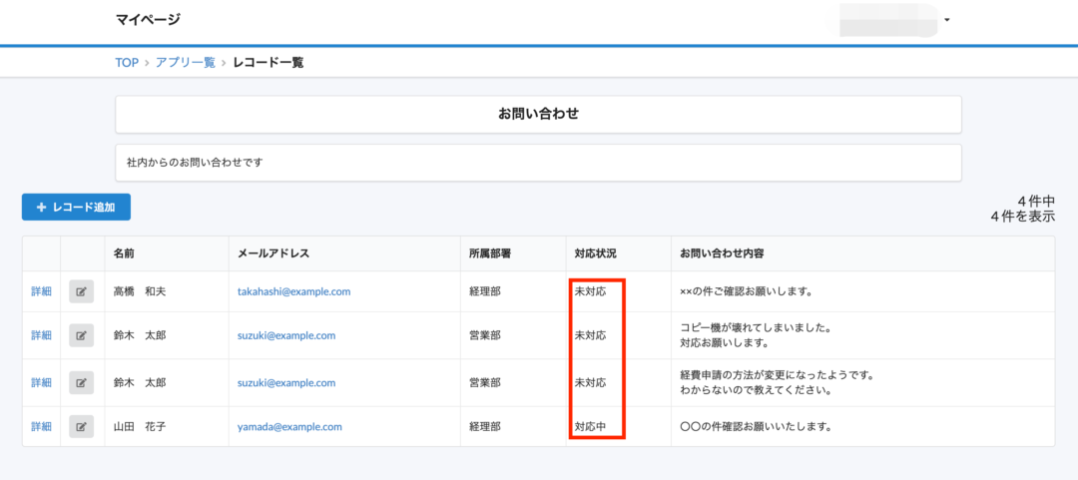Screen dimensions: 1078x480
Task: Select 対応中 status cell for 山田 花子
Action: pyautogui.click(x=590, y=427)
